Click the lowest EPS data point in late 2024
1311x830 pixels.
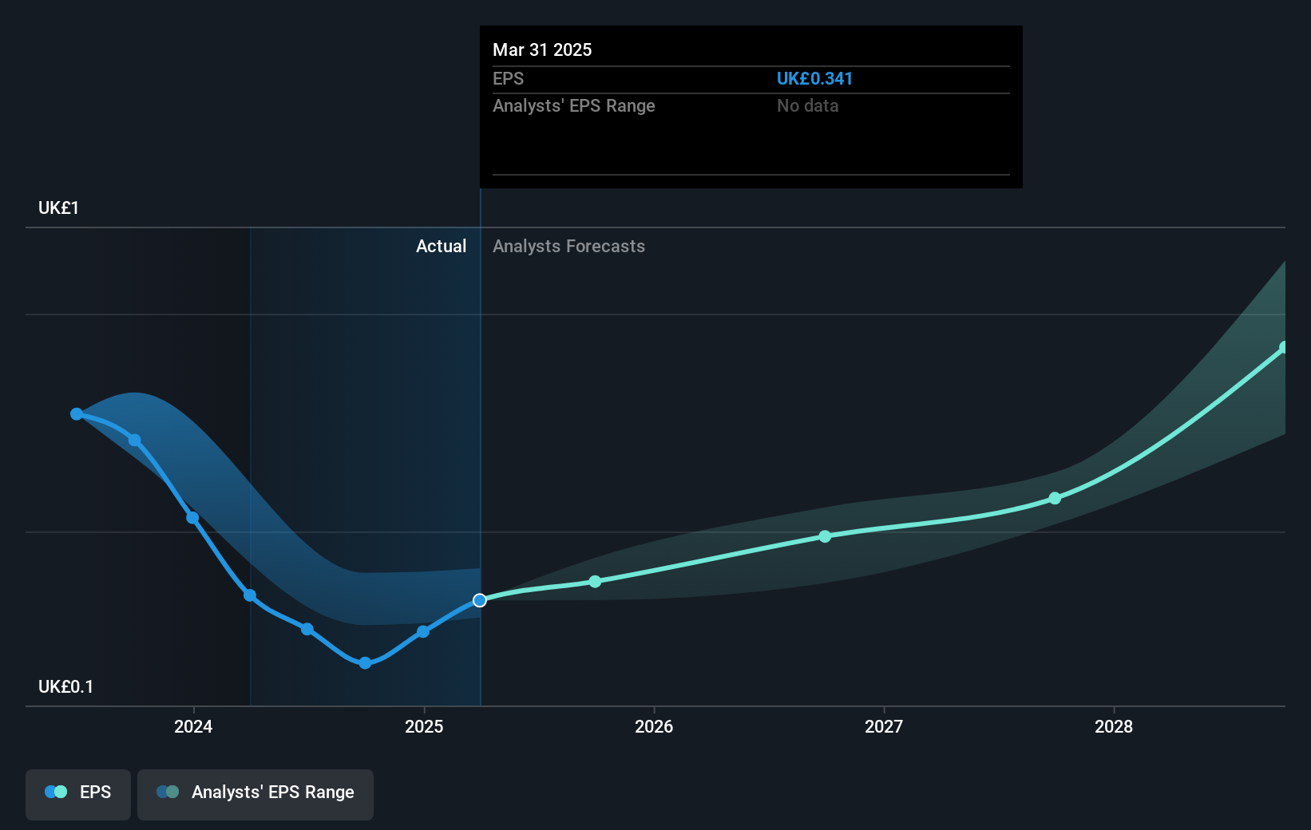[364, 662]
